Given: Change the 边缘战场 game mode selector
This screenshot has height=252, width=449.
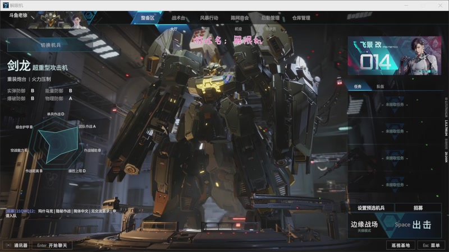Looking at the screenshot, I should [x=364, y=226].
